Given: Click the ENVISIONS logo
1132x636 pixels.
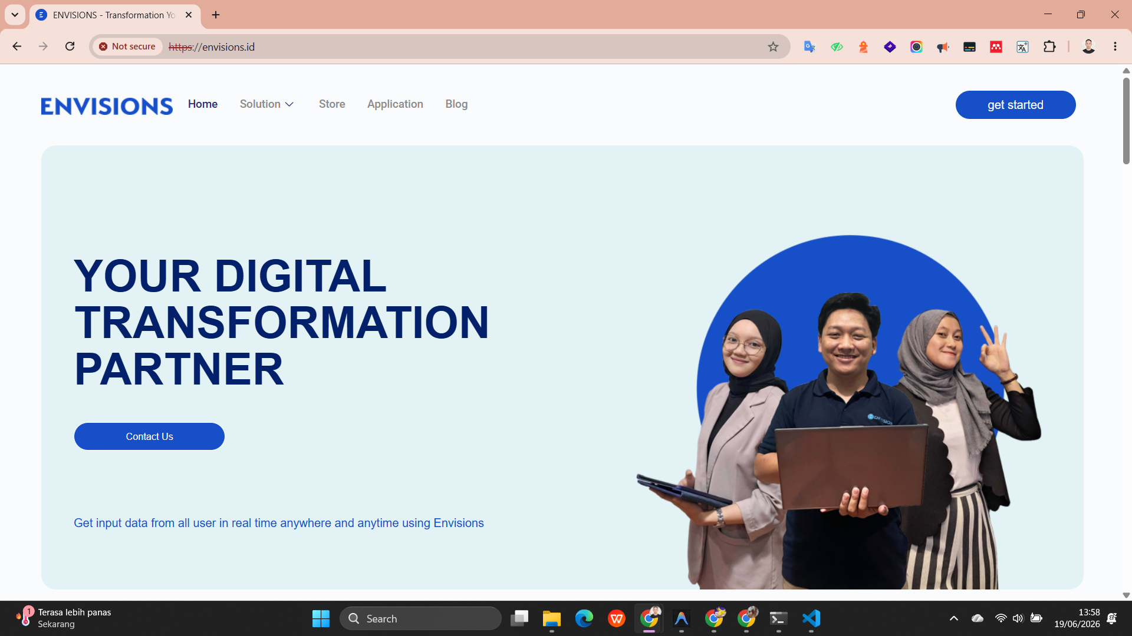Looking at the screenshot, I should [x=107, y=106].
